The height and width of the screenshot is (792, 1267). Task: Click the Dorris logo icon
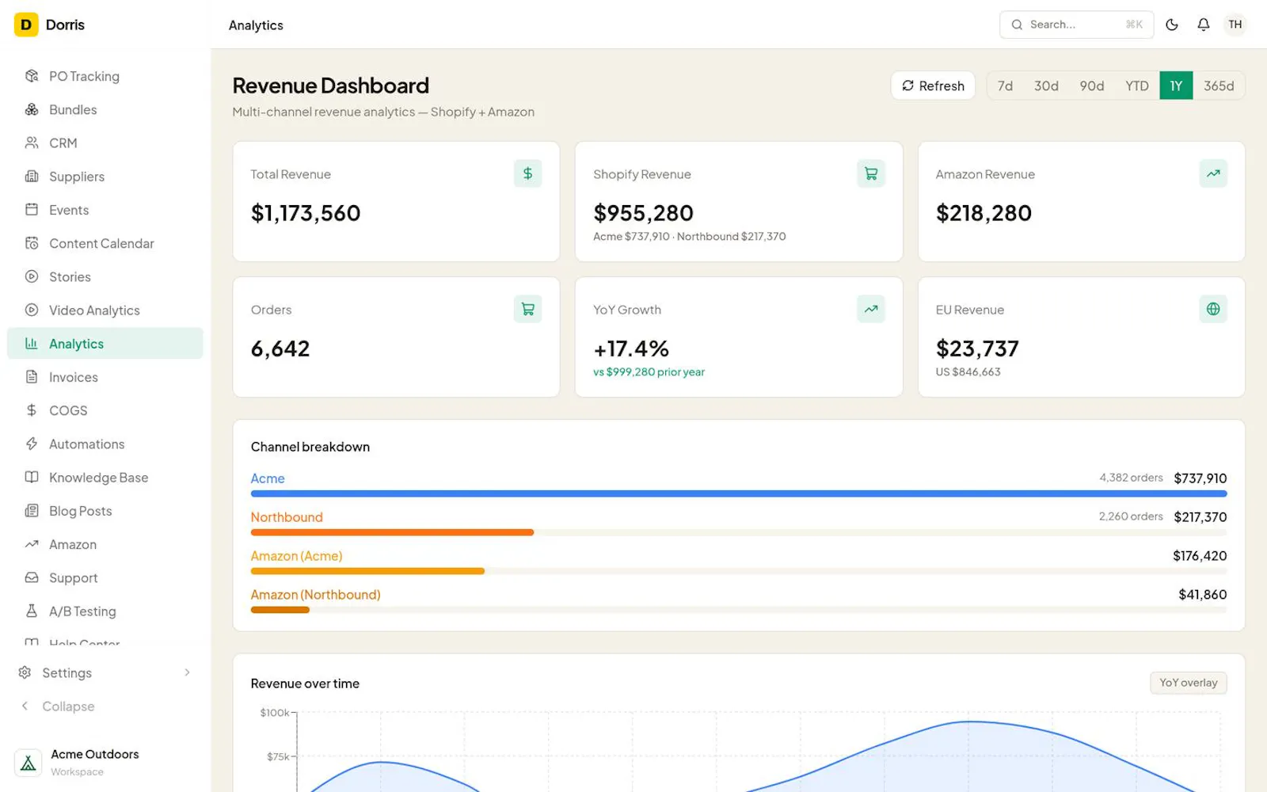coord(26,25)
